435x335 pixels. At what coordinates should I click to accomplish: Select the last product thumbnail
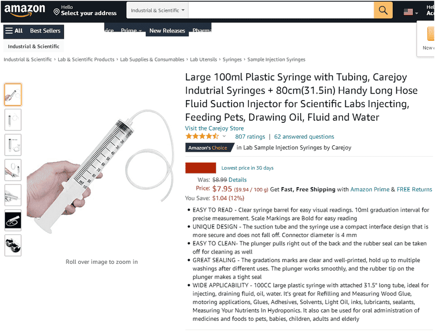(x=13, y=245)
